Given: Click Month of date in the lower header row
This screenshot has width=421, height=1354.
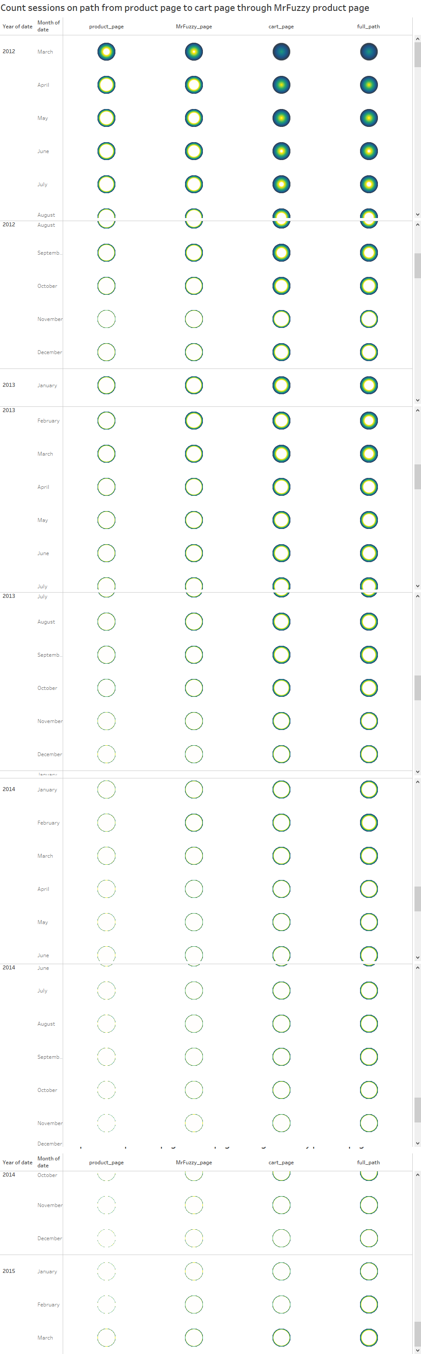Looking at the screenshot, I should (49, 1162).
